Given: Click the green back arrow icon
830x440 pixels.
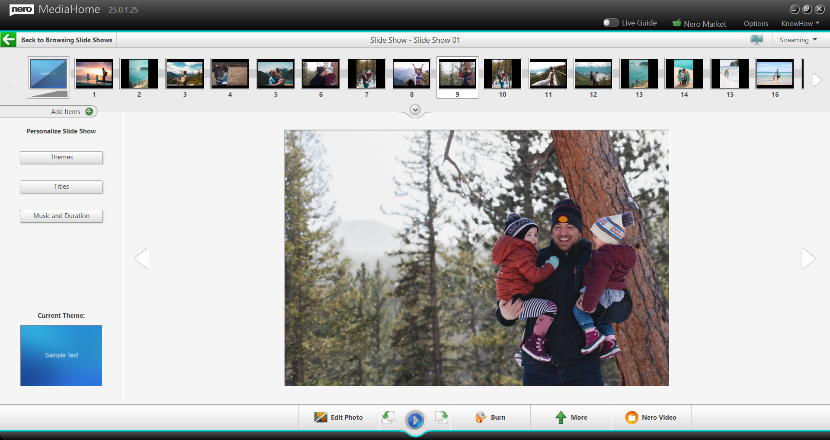Looking at the screenshot, I should pos(9,40).
